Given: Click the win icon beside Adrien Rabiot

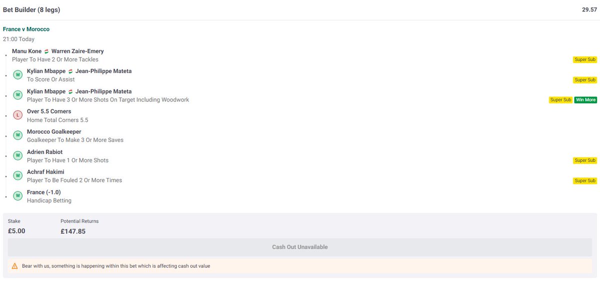Looking at the screenshot, I should point(17,155).
